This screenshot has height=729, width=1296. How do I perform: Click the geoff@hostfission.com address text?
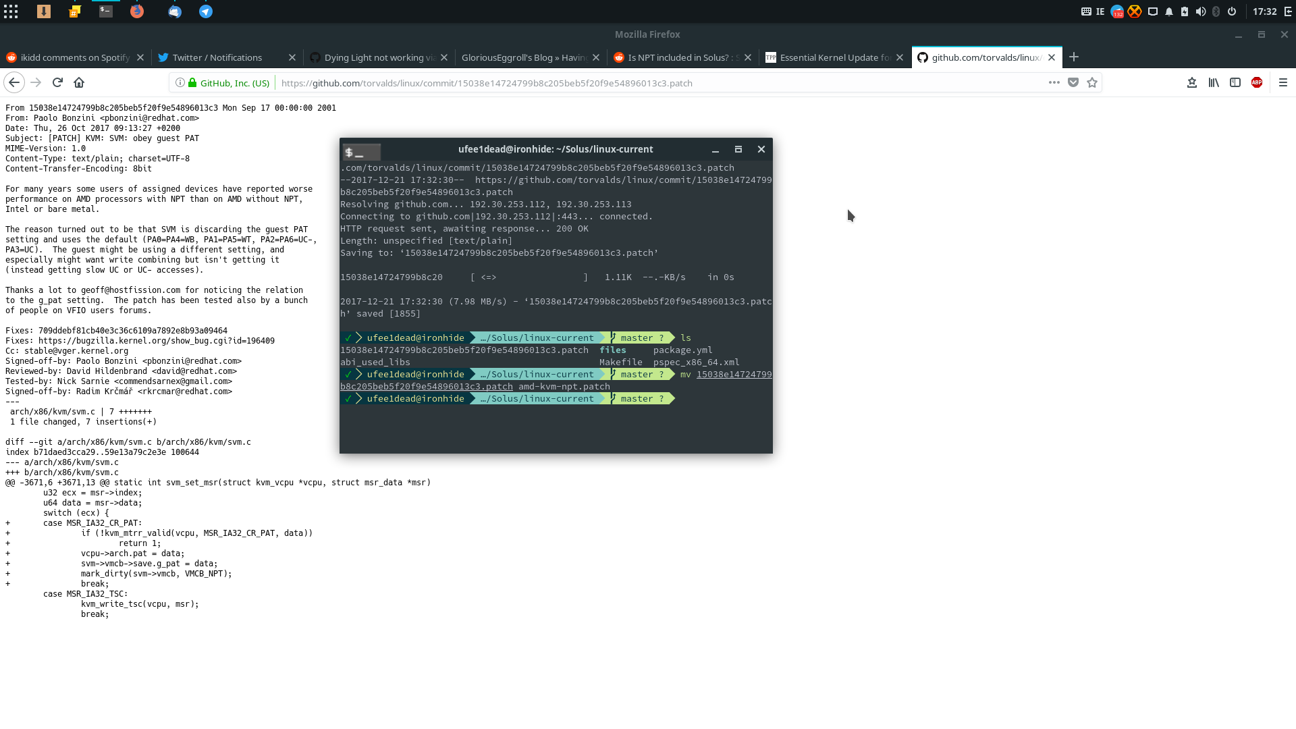pos(131,290)
